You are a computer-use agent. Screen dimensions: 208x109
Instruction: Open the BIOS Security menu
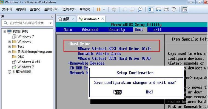[116, 29]
